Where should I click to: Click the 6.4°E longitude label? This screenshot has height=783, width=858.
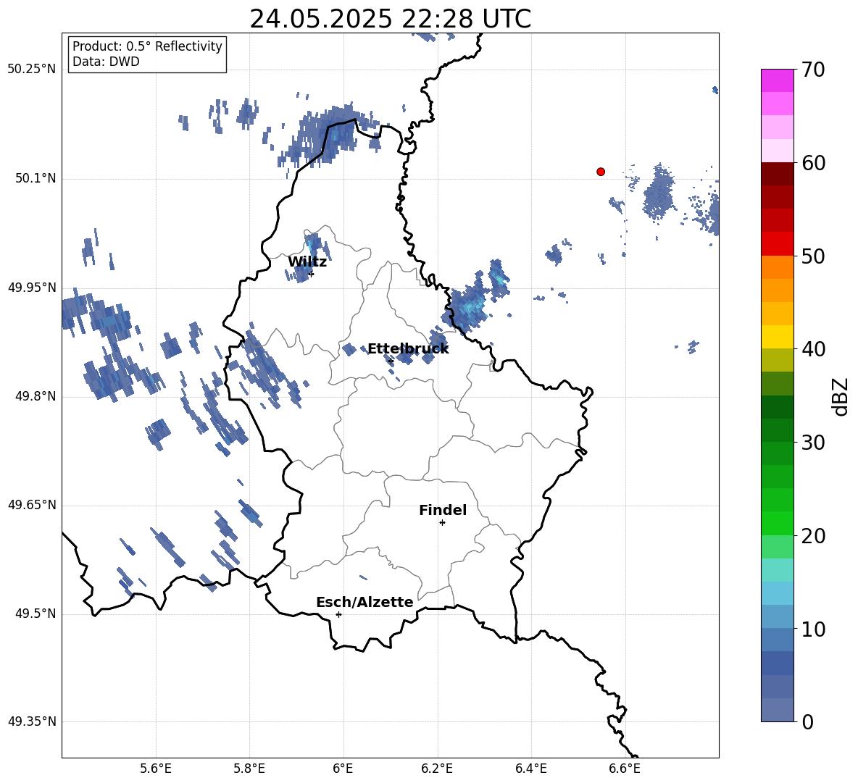530,769
